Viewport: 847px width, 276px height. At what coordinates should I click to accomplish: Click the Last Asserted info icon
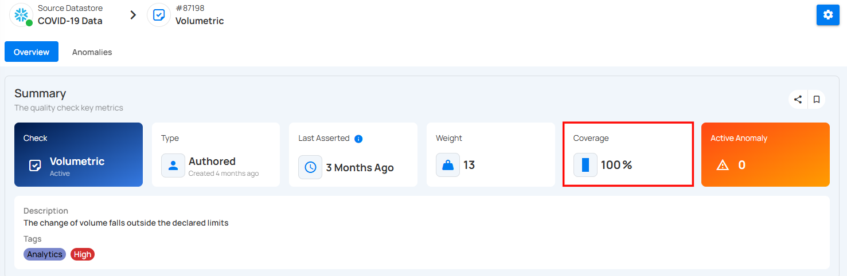[x=358, y=139]
